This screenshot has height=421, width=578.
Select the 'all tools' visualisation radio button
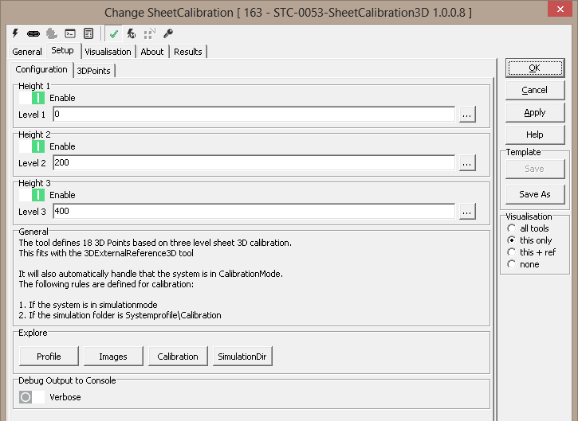[512, 228]
